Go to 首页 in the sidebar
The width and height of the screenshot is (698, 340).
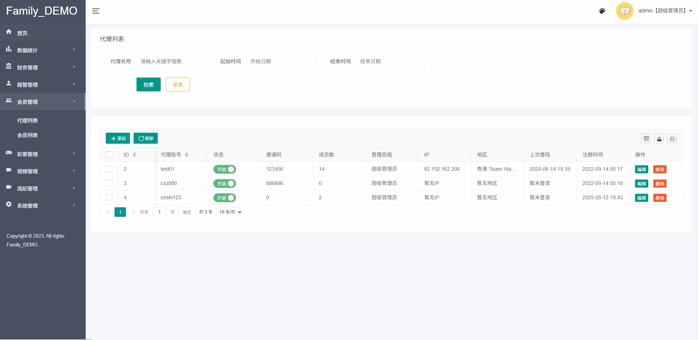tap(22, 33)
